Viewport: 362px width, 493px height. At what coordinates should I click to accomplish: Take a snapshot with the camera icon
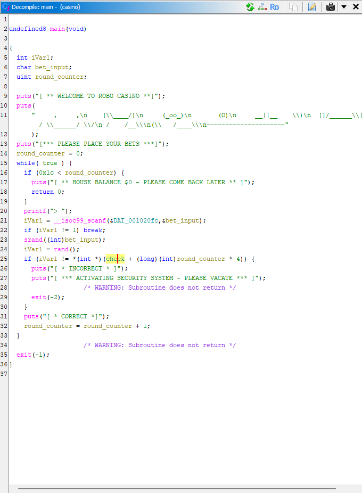(330, 7)
